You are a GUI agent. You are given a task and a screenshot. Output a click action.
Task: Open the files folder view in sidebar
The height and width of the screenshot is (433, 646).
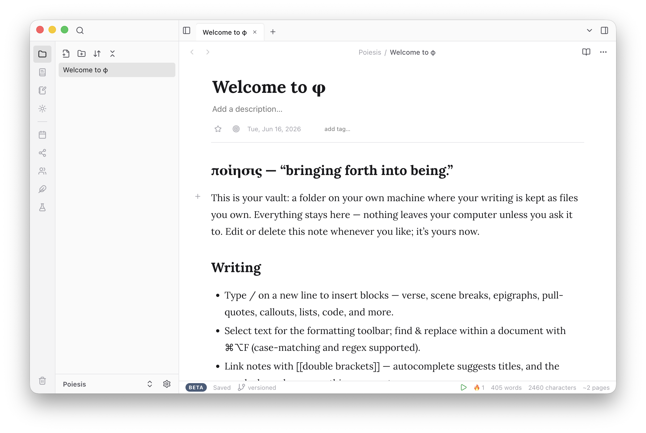pyautogui.click(x=42, y=54)
